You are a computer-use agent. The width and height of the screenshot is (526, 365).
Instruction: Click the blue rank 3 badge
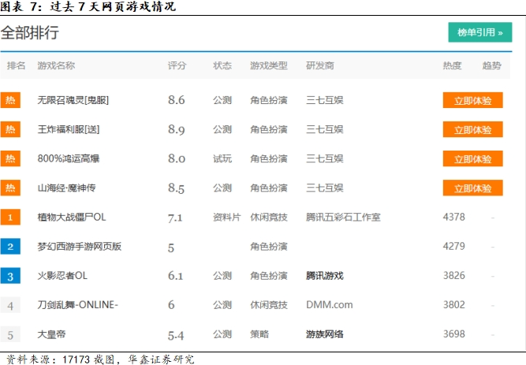pos(10,276)
